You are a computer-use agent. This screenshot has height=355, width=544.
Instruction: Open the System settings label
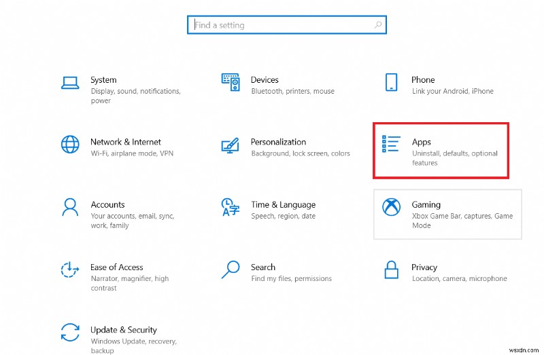(103, 79)
